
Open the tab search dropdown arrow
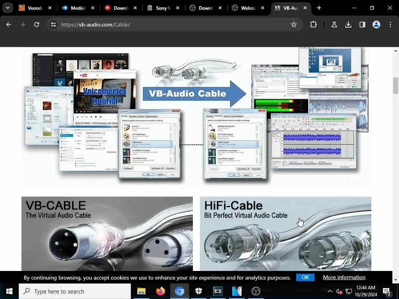8,8
